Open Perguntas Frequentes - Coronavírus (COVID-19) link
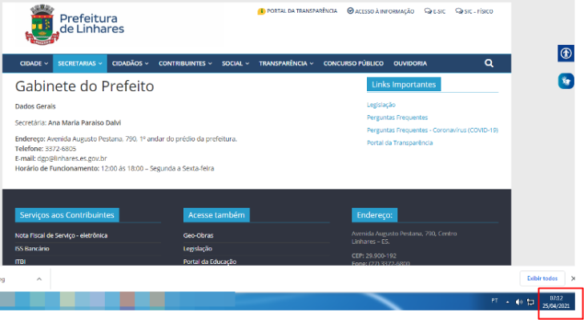584x320 pixels. pos(432,130)
